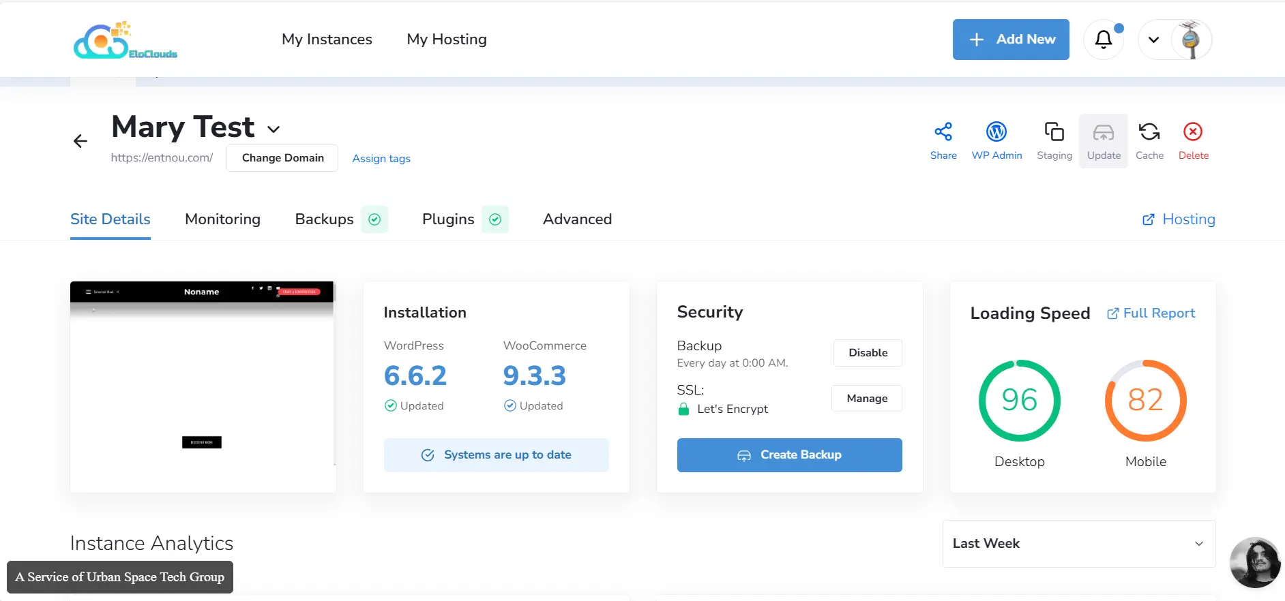The width and height of the screenshot is (1285, 601).
Task: Expand the Mary Test site chevron
Action: [274, 129]
